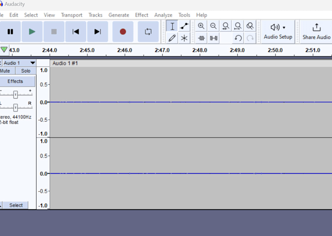Open the Transport menu

[72, 15]
